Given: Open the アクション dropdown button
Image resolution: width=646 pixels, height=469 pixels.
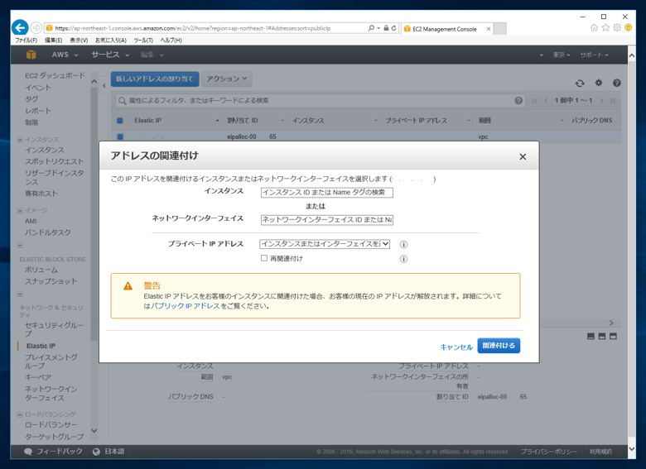Looking at the screenshot, I should point(227,79).
